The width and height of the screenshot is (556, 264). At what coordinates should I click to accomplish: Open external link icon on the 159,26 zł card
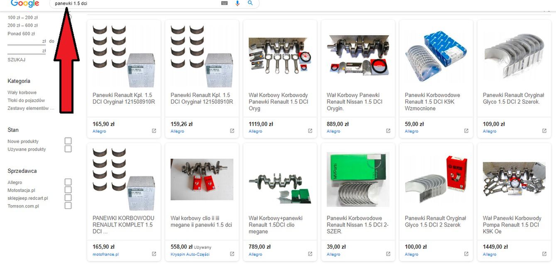click(232, 131)
